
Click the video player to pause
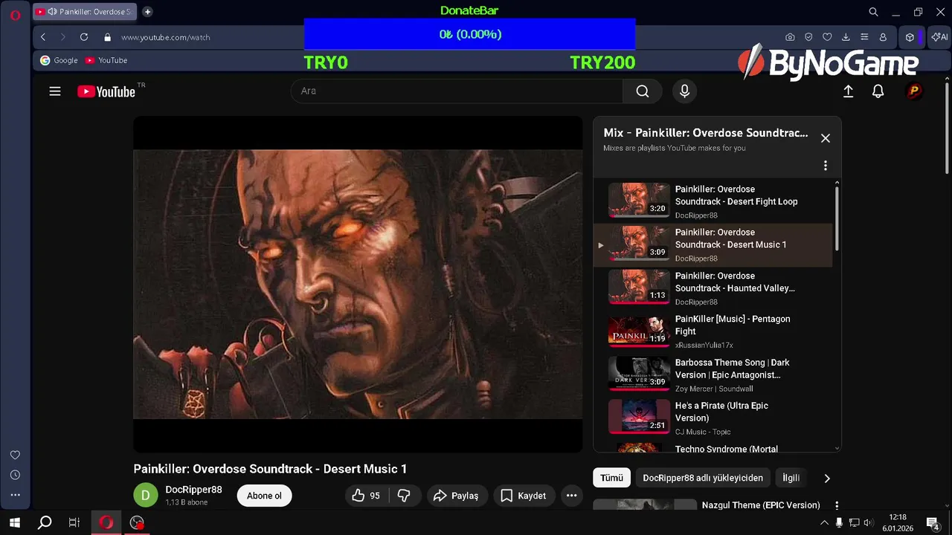tap(358, 284)
